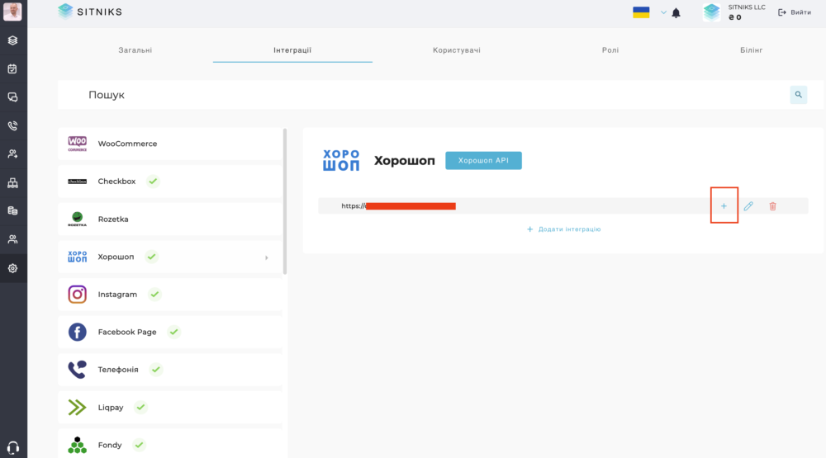Image resolution: width=826 pixels, height=458 pixels.
Task: Click the integrations list scrollbar
Action: pos(285,201)
